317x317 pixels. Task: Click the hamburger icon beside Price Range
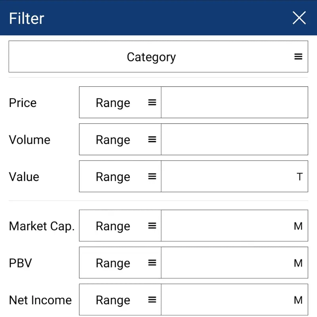(x=152, y=102)
